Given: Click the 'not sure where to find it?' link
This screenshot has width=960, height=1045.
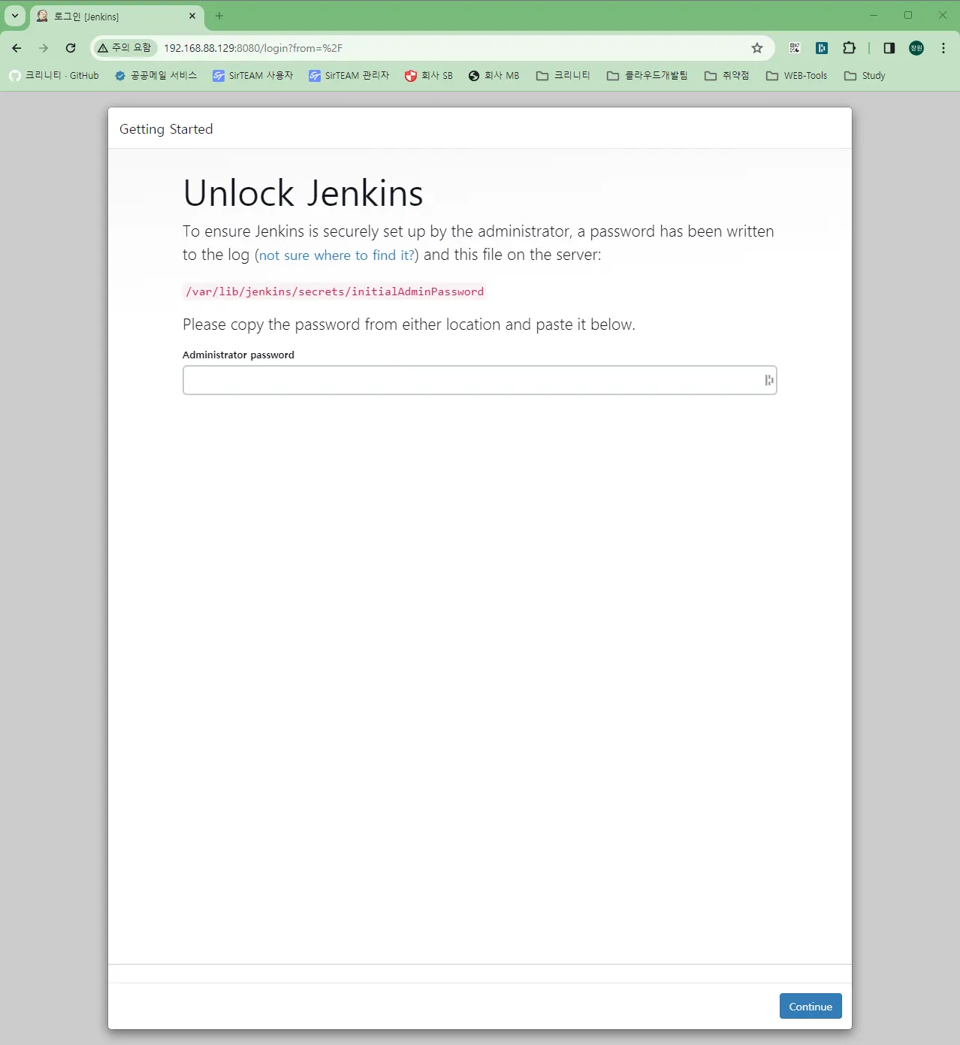Looking at the screenshot, I should tap(337, 255).
